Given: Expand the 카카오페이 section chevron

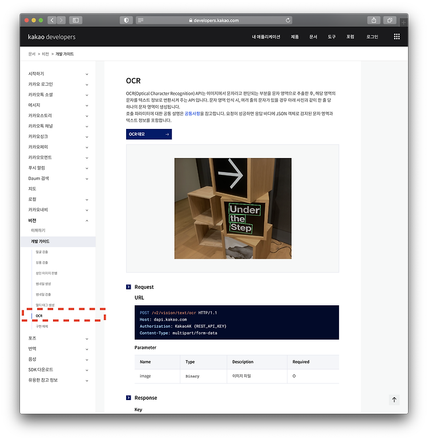Looking at the screenshot, I should (87, 147).
